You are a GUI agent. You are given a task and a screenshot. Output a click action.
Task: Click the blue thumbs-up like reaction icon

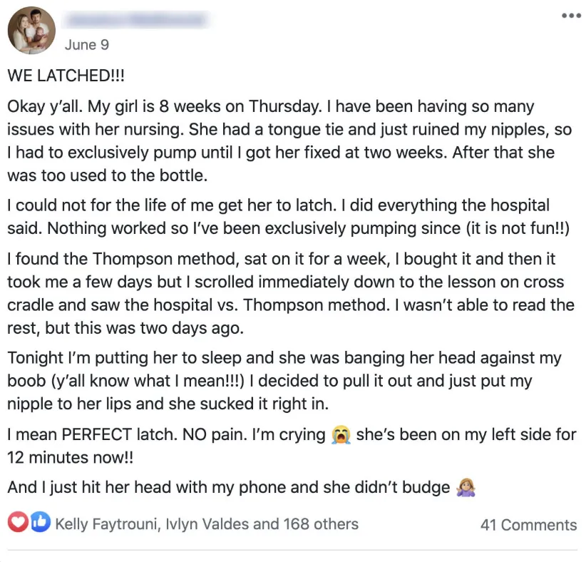41,521
